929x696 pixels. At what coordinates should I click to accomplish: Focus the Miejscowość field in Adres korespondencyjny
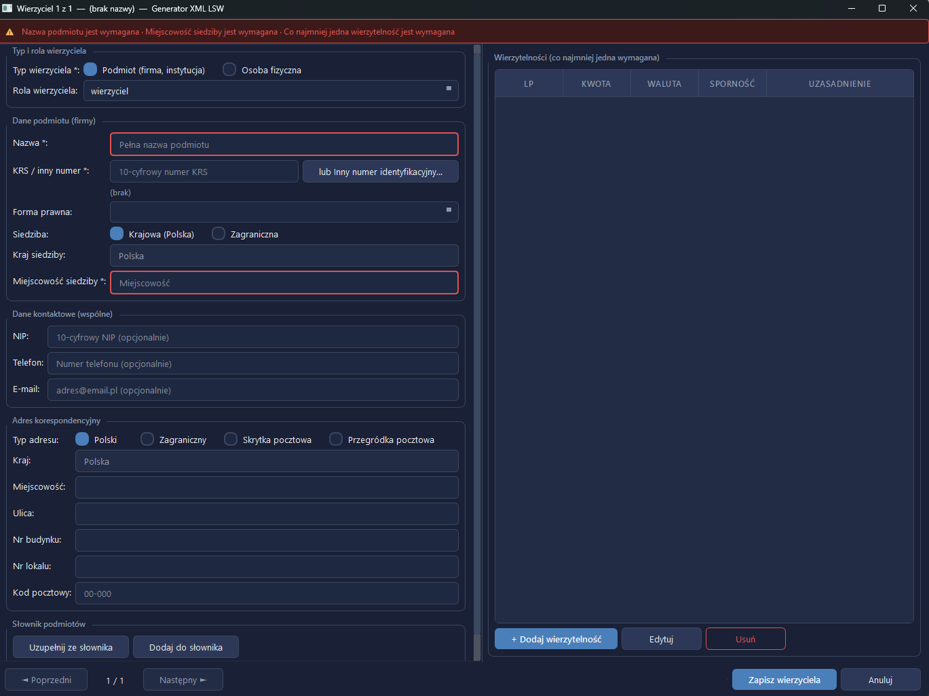(267, 488)
